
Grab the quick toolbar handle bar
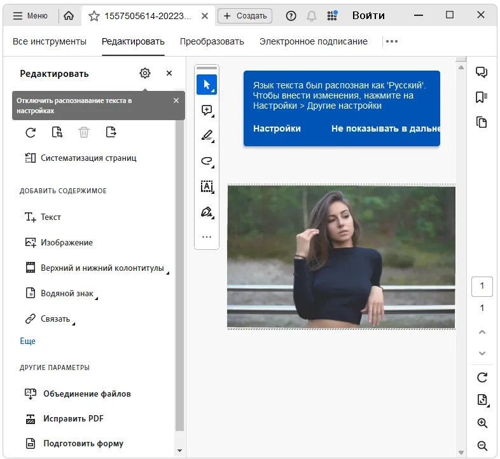click(x=207, y=68)
